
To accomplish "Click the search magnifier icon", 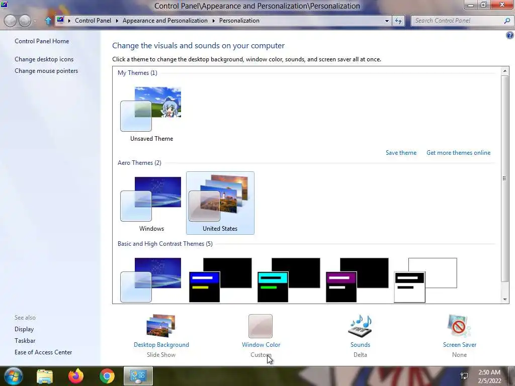I will tap(507, 21).
